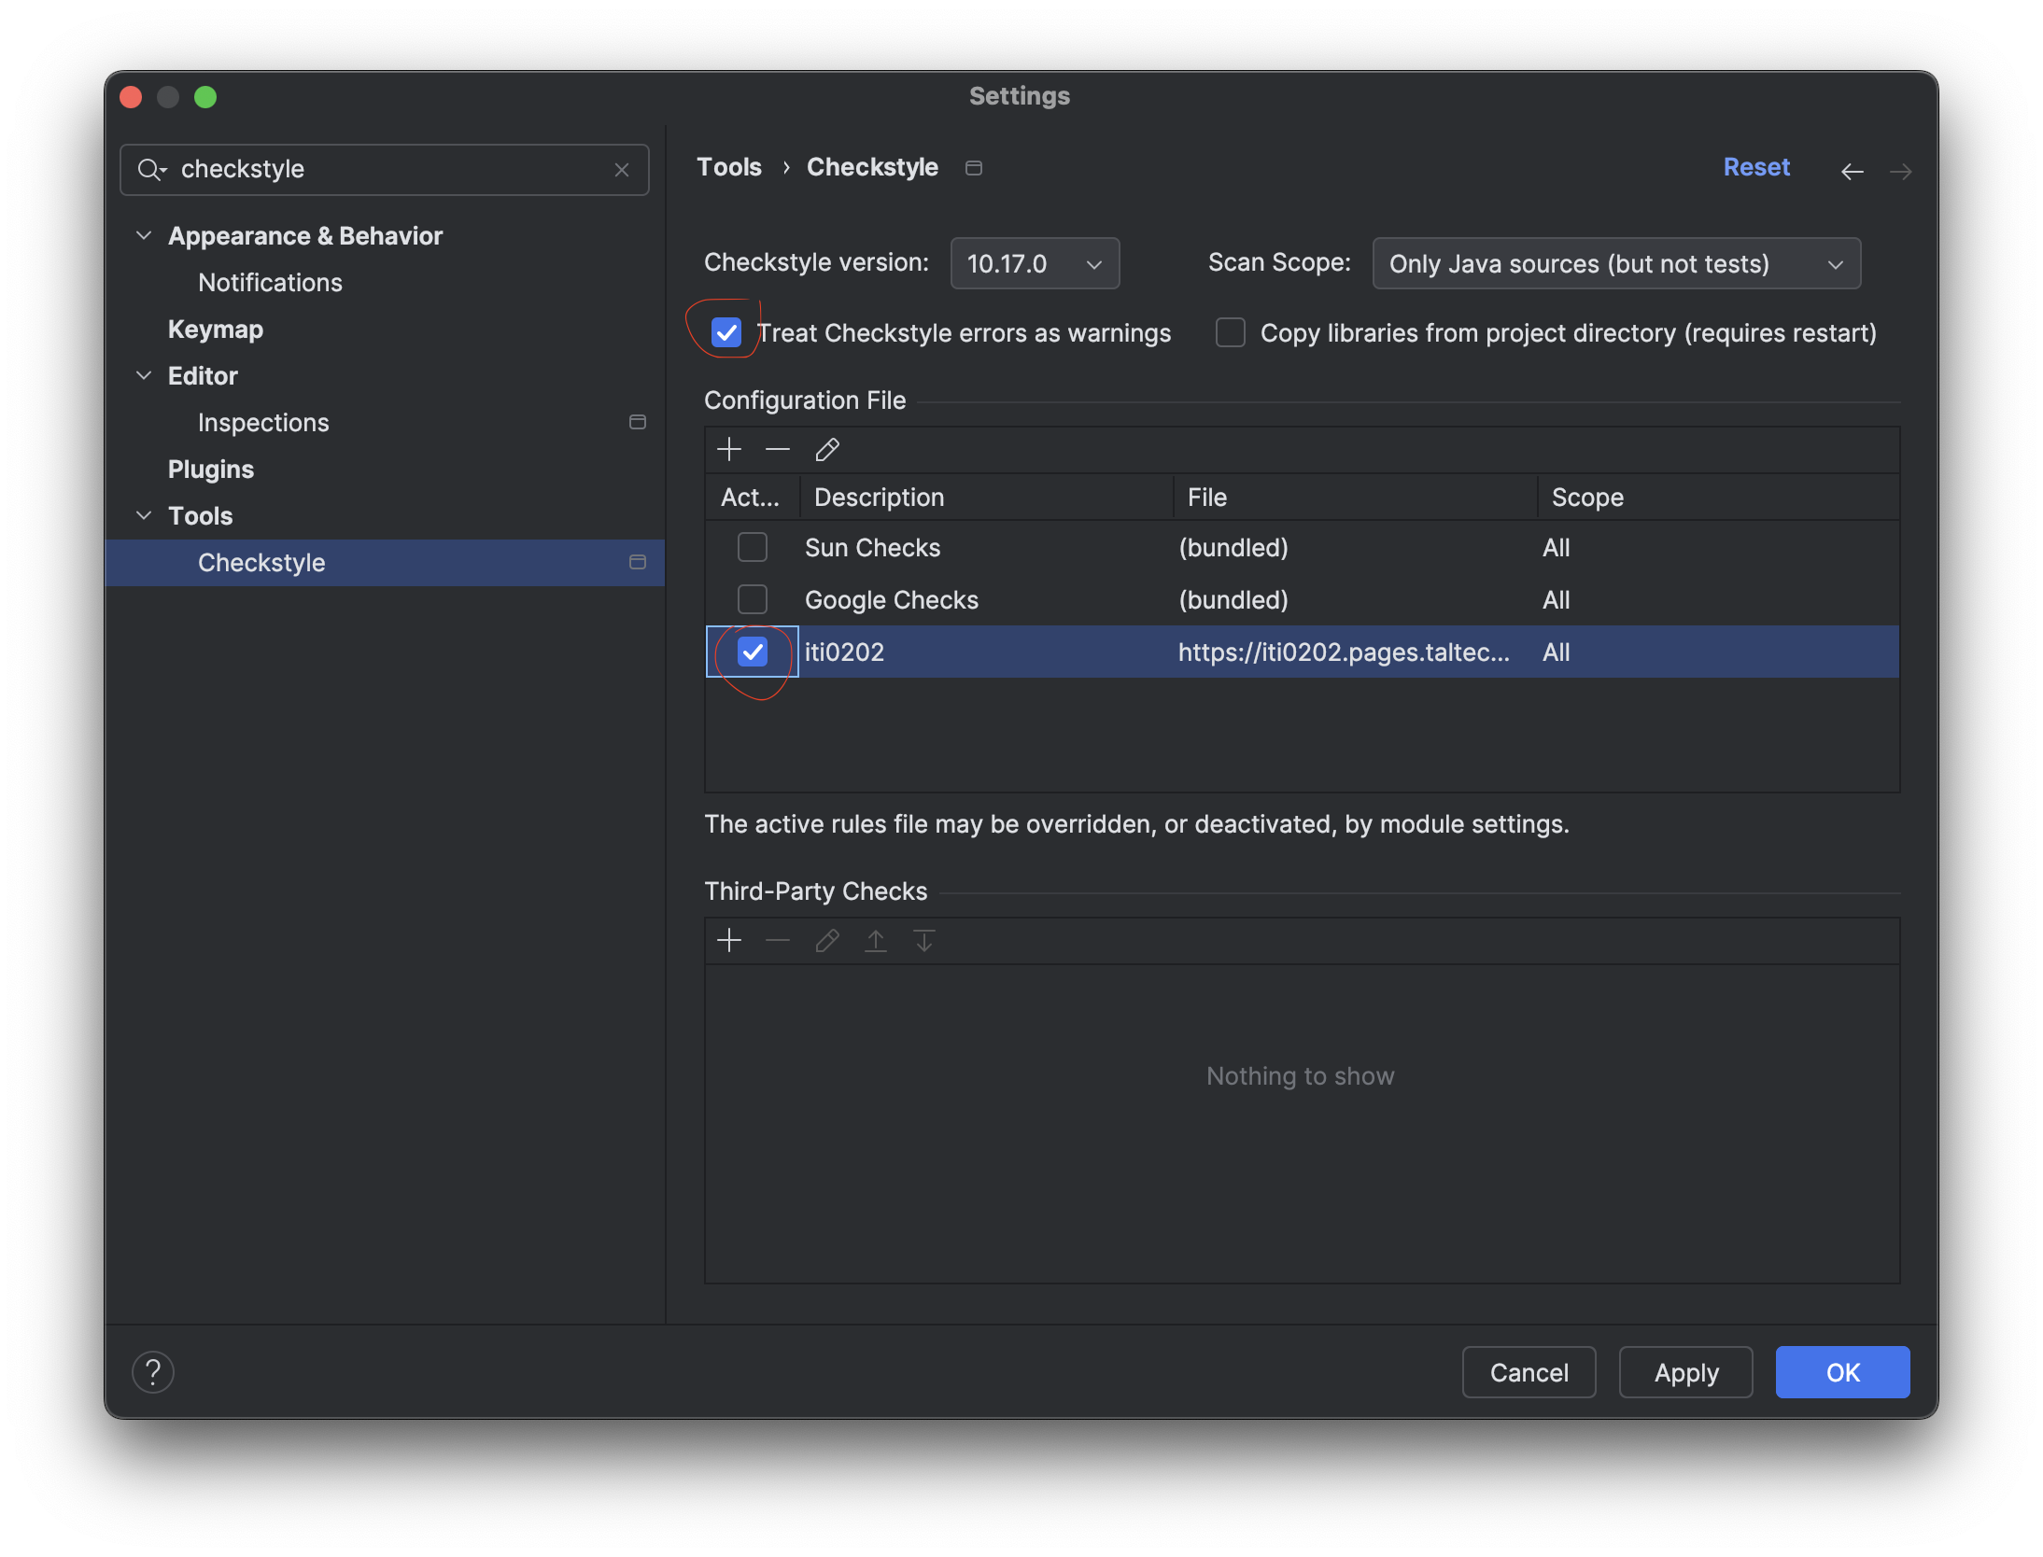
Task: Navigate back in settings history
Action: click(x=1852, y=171)
